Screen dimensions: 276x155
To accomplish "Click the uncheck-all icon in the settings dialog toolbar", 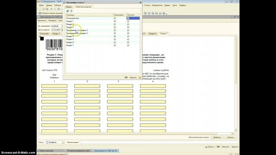I will 71,11.
